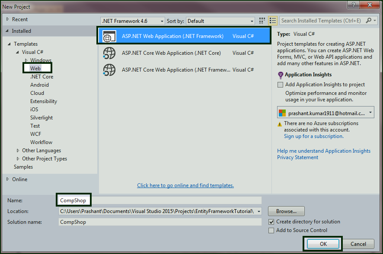Select the Test template category
This screenshot has height=254, width=383.
tap(35, 126)
